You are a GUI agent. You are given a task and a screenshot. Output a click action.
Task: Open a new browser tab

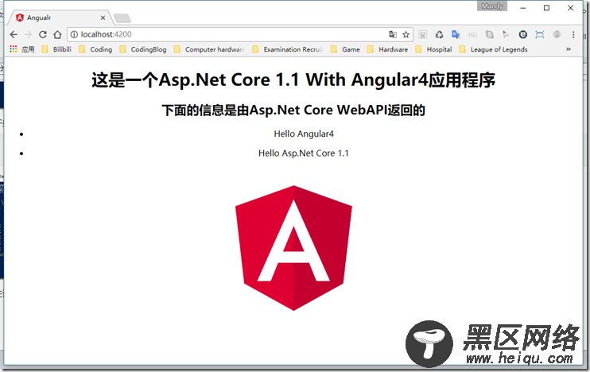122,17
